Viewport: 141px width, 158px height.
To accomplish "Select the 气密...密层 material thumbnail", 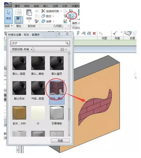I will click(38, 88).
